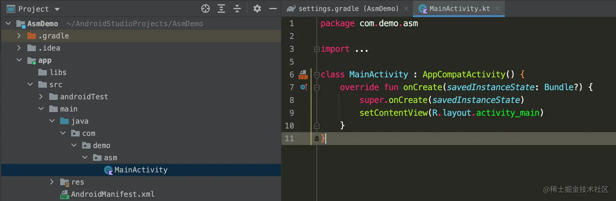Expand the res folder
Screen dimensions: 616x201
(x=52, y=182)
